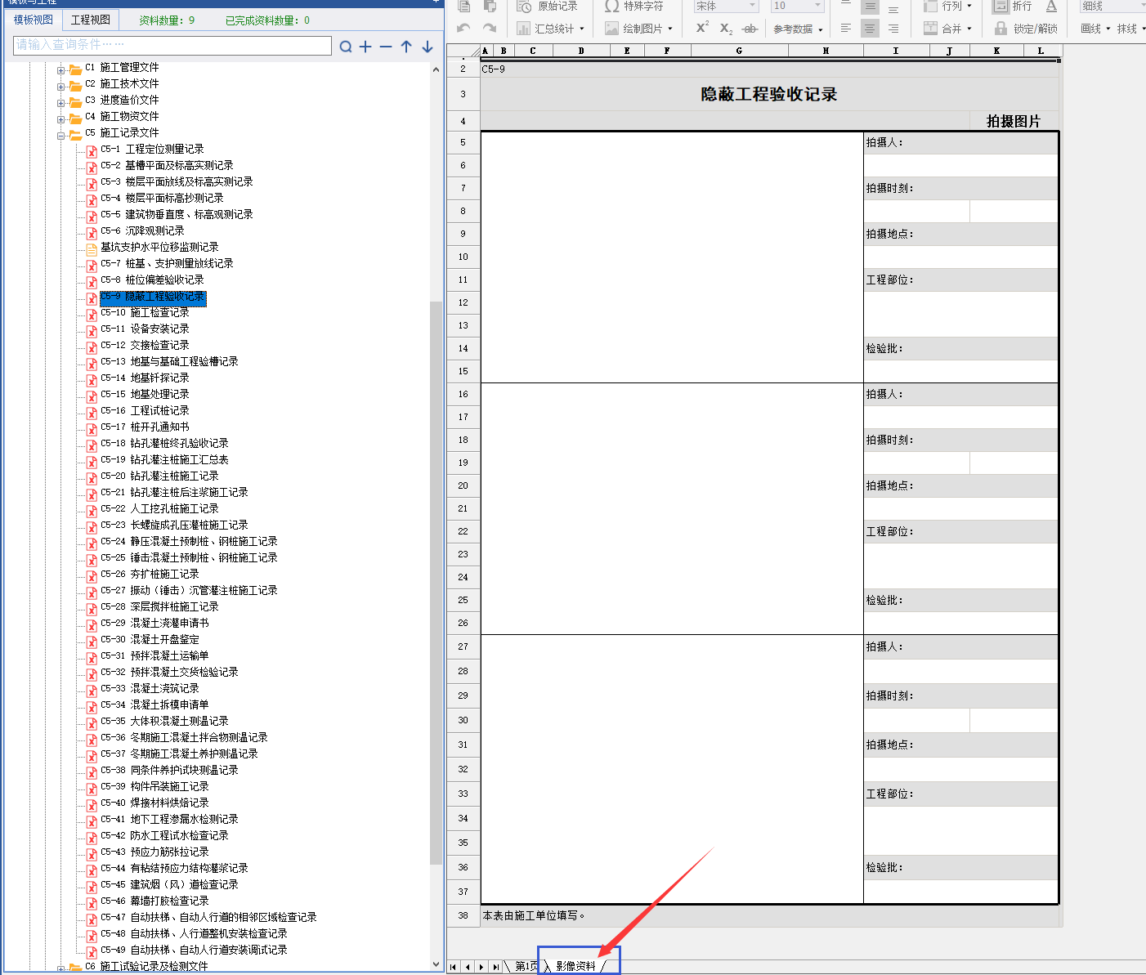1146x975 pixels.
Task: Click the lock icon for 锁定/解锁
Action: pos(1001,28)
